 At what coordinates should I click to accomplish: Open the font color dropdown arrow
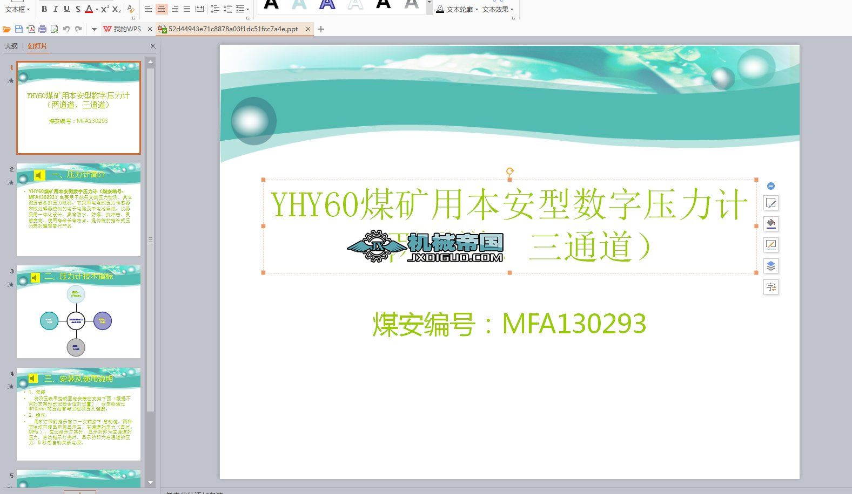(97, 9)
